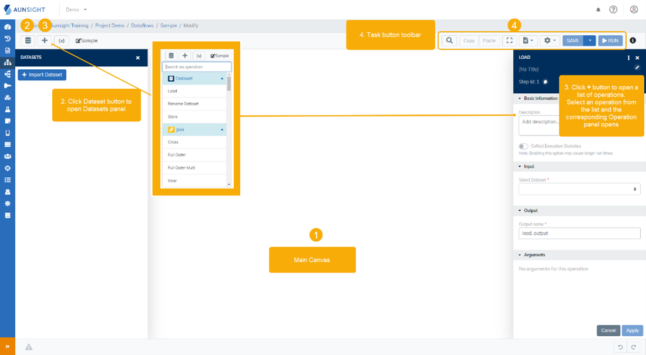Open help via the question mark icon
The height and width of the screenshot is (355, 646).
tap(614, 9)
